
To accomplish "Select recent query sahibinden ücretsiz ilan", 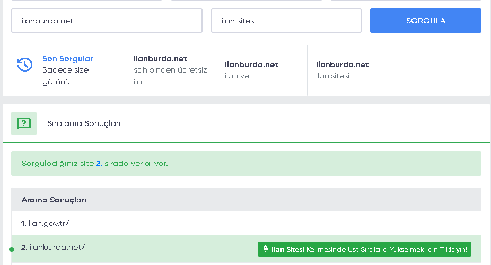I will coord(170,70).
